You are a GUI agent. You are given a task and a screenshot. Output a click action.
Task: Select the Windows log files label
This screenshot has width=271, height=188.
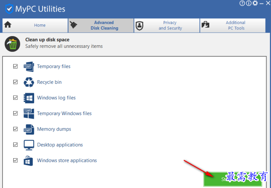[56, 98]
